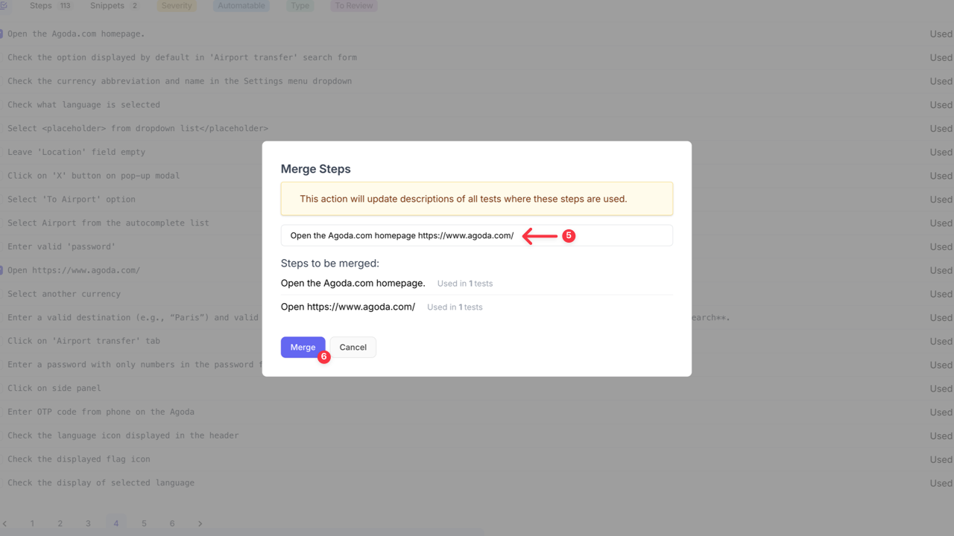Viewport: 954px width, 536px height.
Task: Switch to the Steps tab
Action: pos(40,5)
